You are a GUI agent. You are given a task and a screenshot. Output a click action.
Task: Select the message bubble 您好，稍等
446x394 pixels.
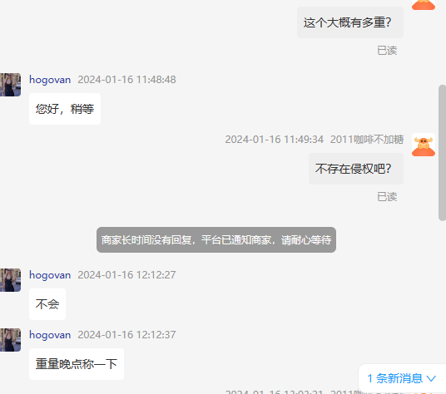65,109
